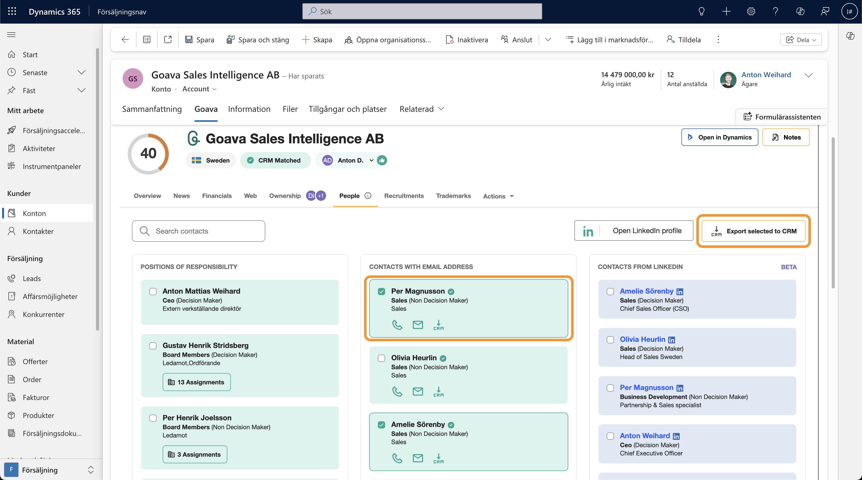Viewport: 862px width, 480px height.
Task: Click the phone icon for Per Magnusson
Action: (x=397, y=325)
